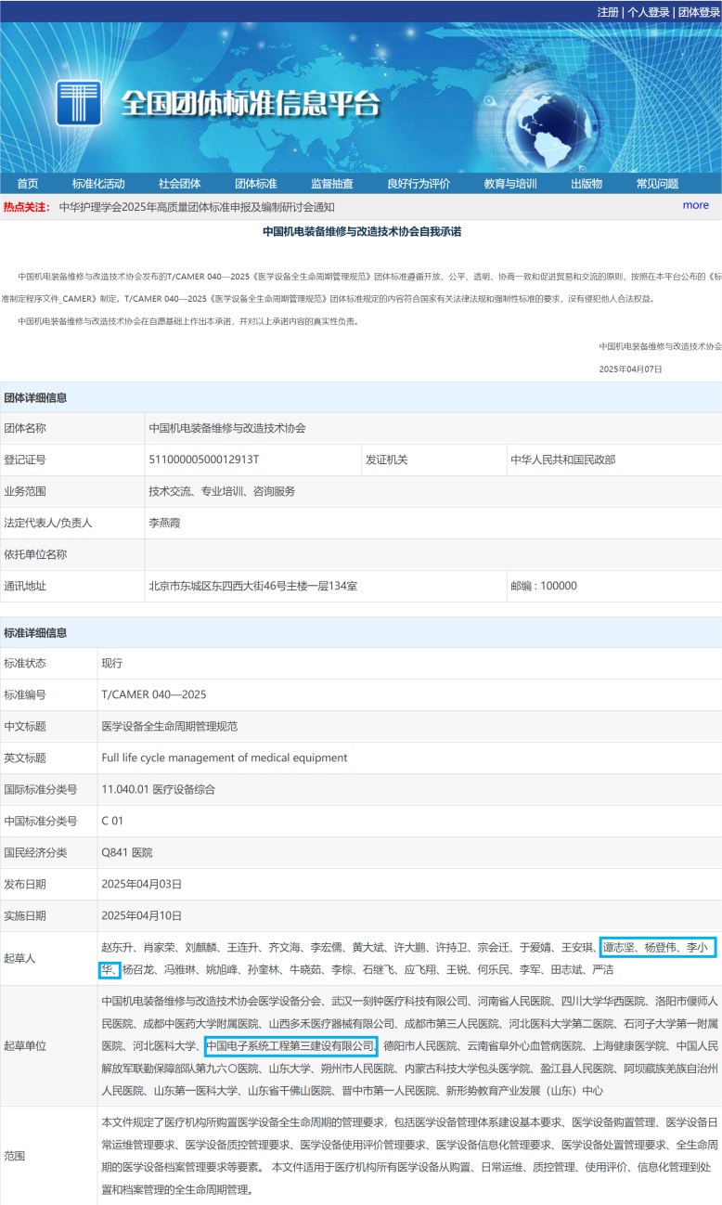Go to 首页 in navigation bar
The image size is (722, 1205).
click(x=28, y=184)
